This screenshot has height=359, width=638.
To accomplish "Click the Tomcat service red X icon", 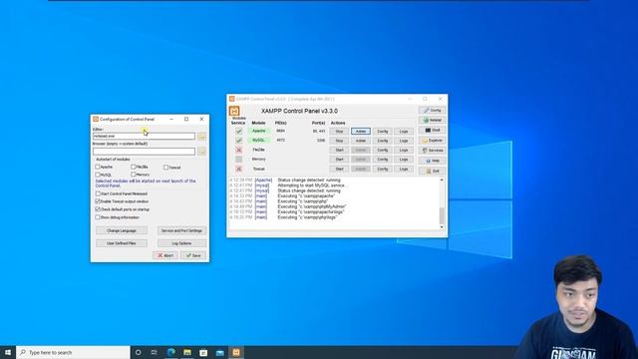I will (239, 169).
